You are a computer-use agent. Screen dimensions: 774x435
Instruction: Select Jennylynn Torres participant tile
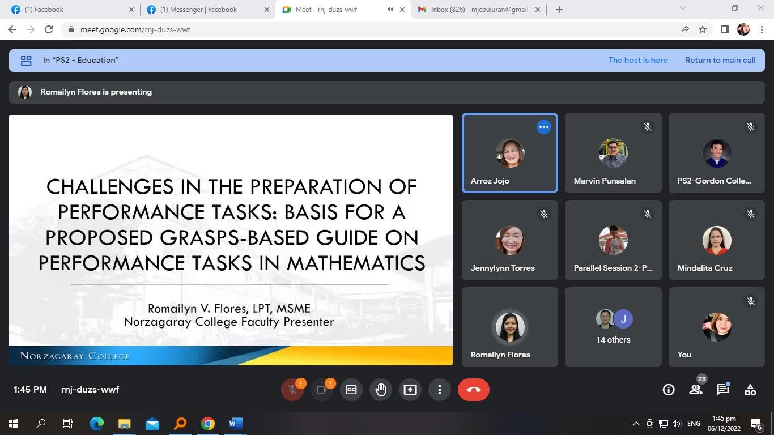(x=510, y=240)
